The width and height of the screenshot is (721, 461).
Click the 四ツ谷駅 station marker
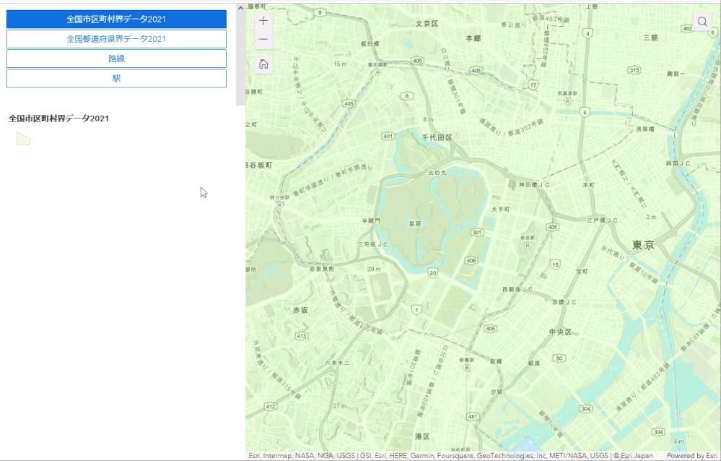279,204
